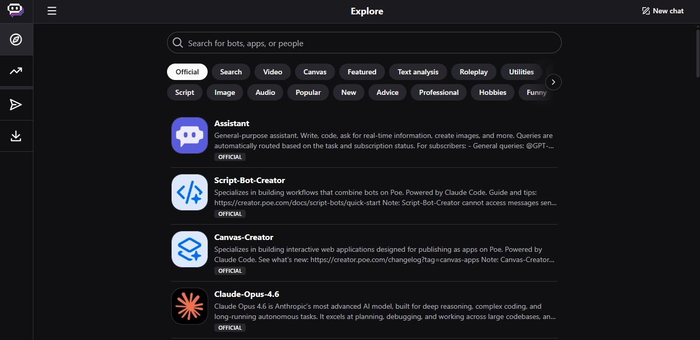The width and height of the screenshot is (700, 340).
Task: Open the Assistant bot title
Action: pos(232,123)
